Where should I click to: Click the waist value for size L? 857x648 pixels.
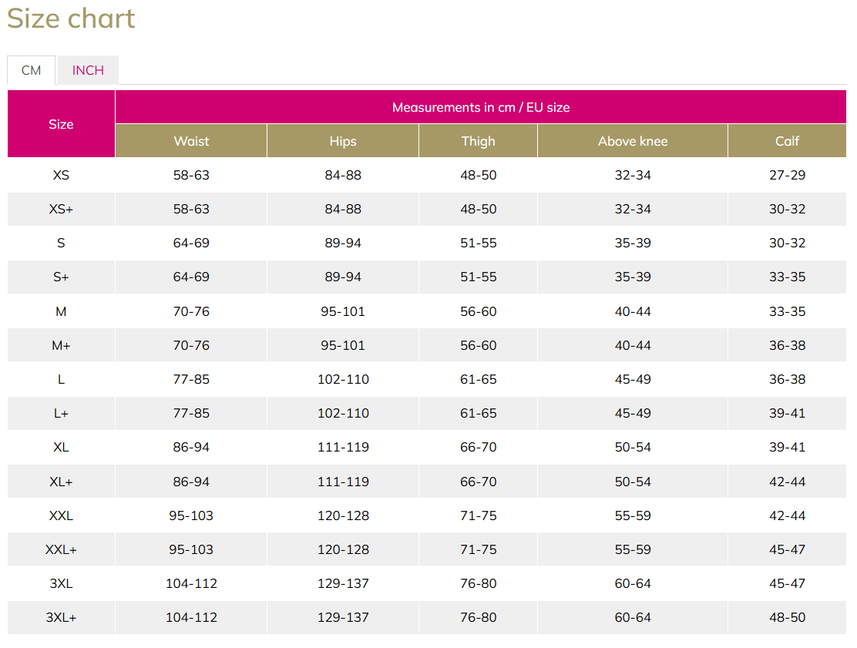[191, 379]
